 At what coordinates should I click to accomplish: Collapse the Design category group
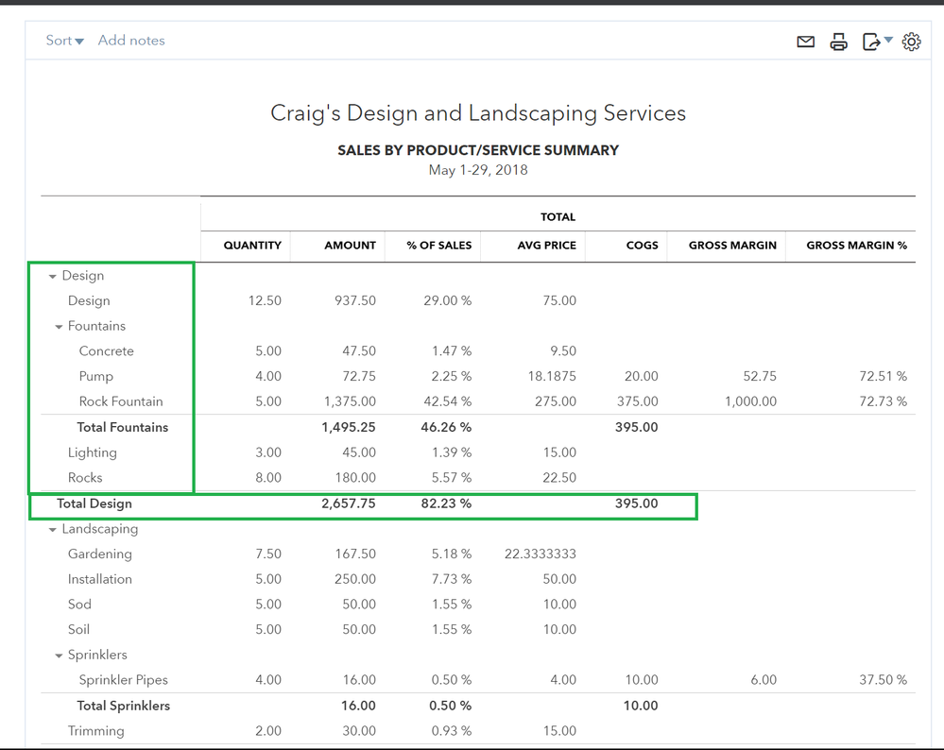[53, 277]
